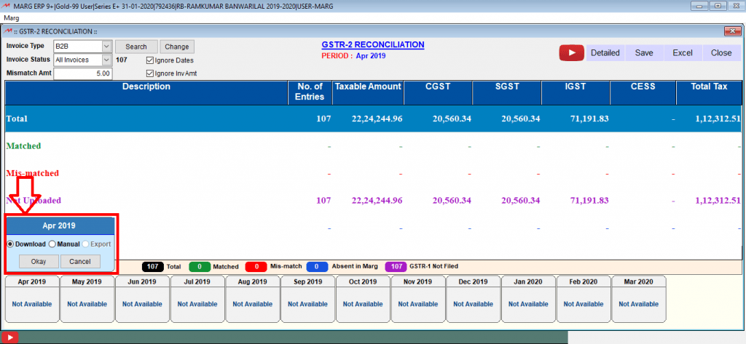Click the Total Tax column header

click(709, 92)
